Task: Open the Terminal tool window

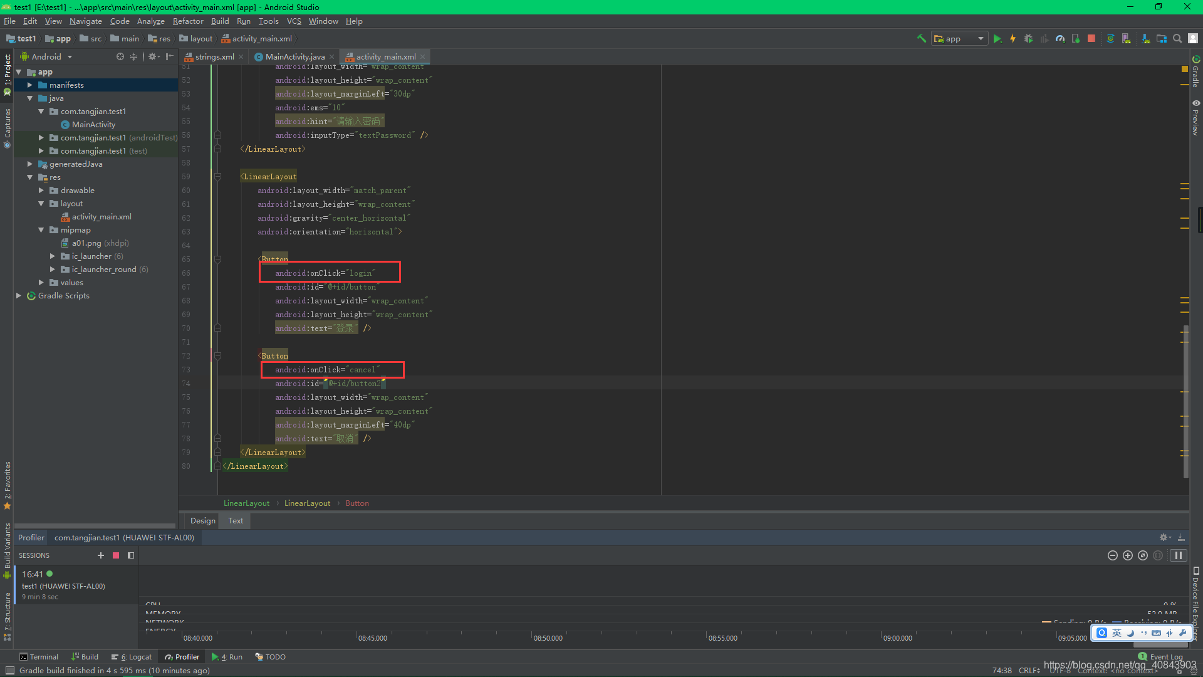Action: point(39,657)
